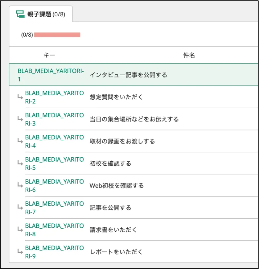259x269 pixels.
Task: Click the 件名 column header
Action: coord(189,55)
